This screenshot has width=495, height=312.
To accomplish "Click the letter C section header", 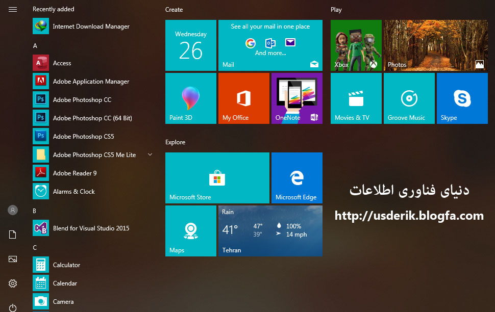I will [x=35, y=247].
